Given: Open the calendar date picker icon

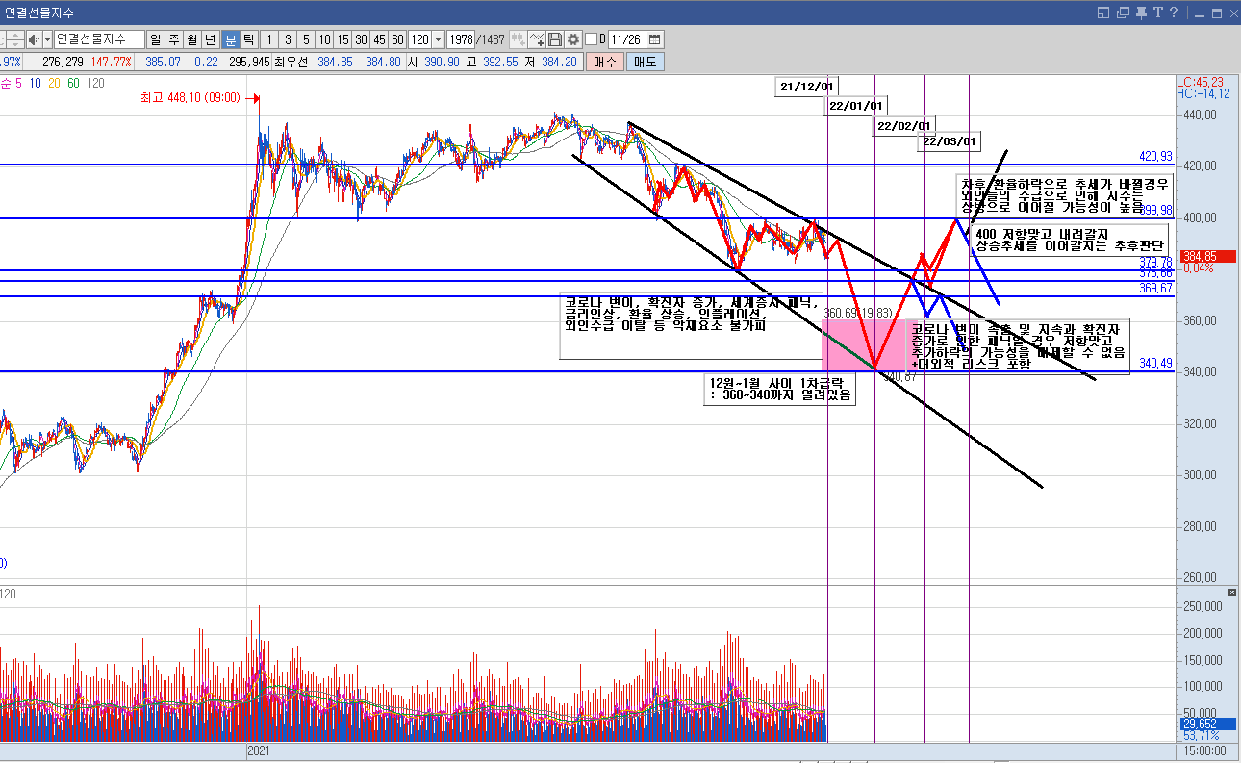Looking at the screenshot, I should click(655, 39).
